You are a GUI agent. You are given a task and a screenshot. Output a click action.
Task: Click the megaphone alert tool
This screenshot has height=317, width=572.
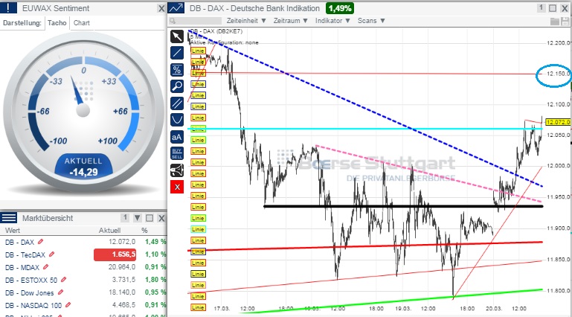(x=177, y=170)
